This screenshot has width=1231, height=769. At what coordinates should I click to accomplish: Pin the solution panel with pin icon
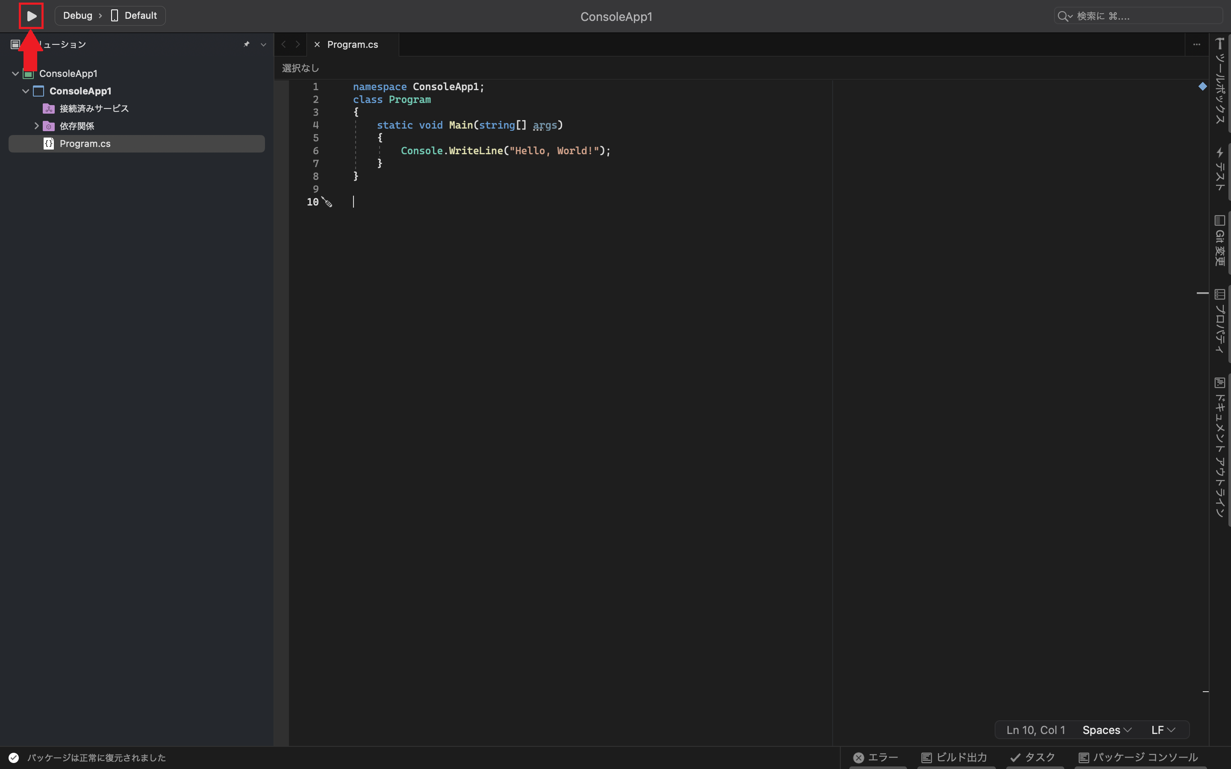pos(247,44)
